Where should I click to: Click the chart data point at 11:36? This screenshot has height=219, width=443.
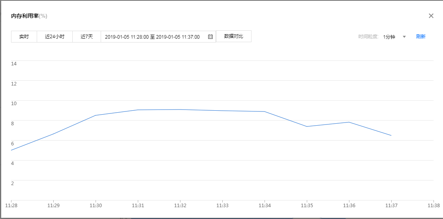pyautogui.click(x=349, y=122)
